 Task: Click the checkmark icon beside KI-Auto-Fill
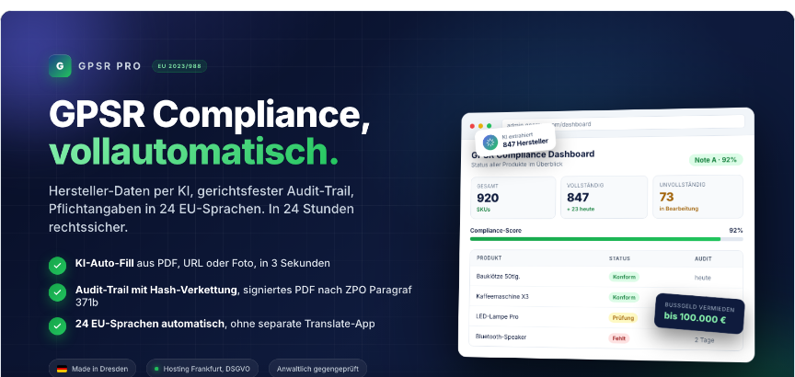click(x=57, y=265)
